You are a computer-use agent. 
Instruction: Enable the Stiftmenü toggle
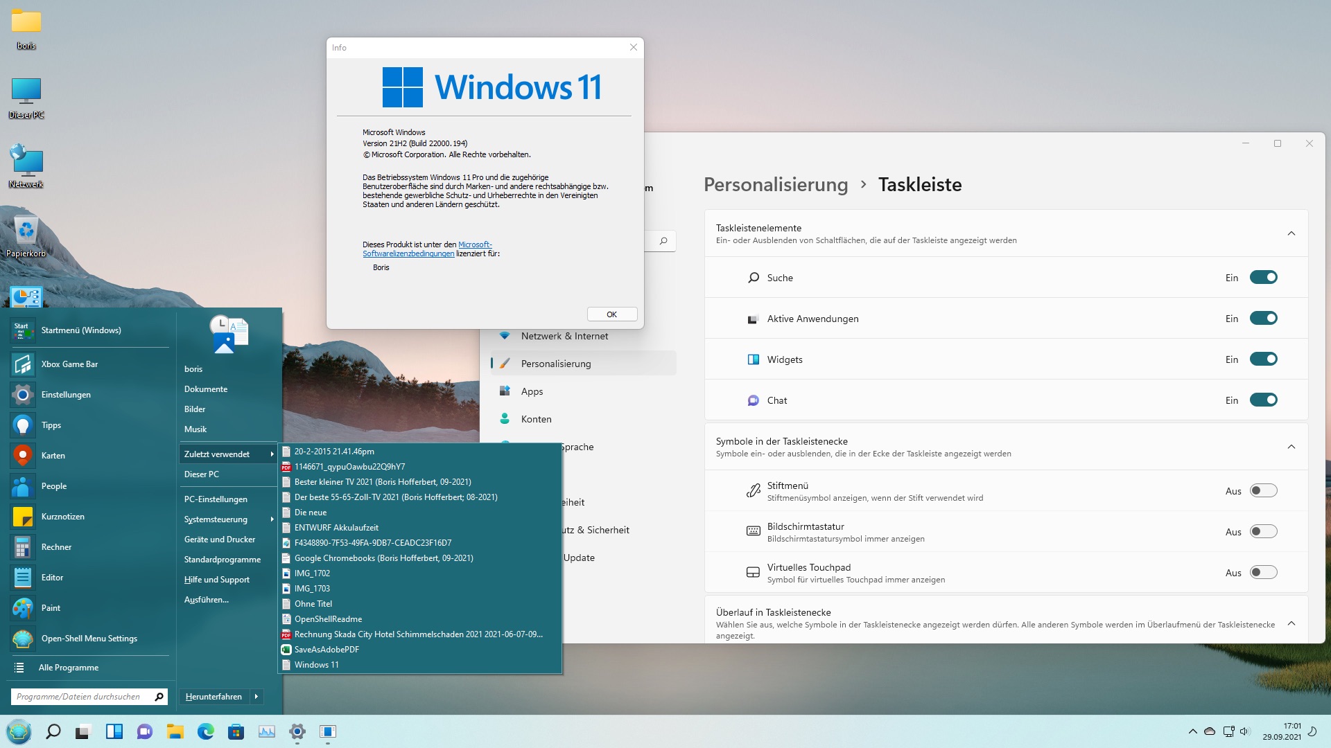[x=1263, y=491]
